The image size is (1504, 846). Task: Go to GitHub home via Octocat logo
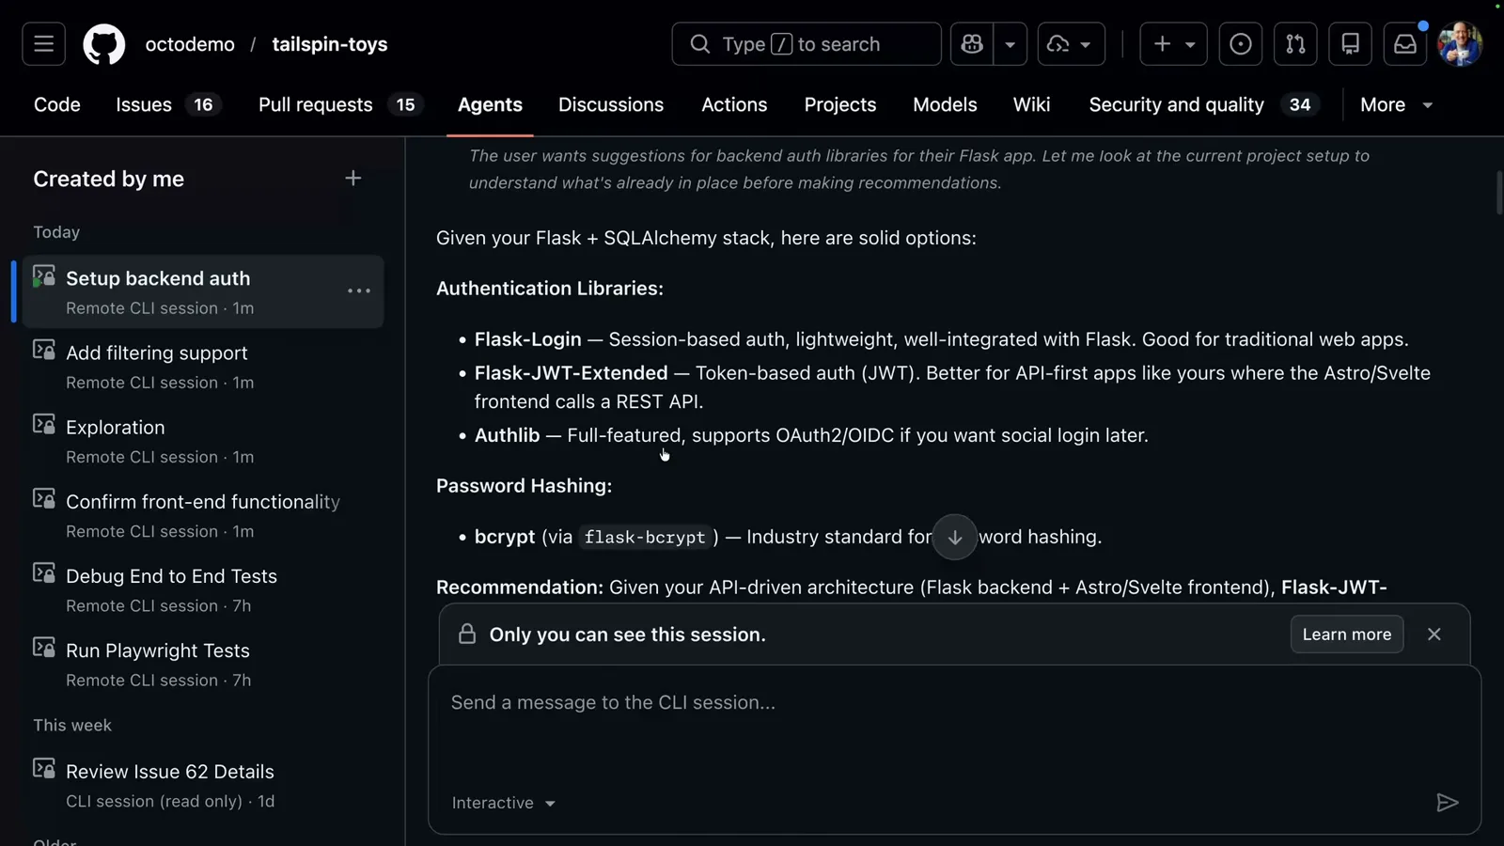103,44
